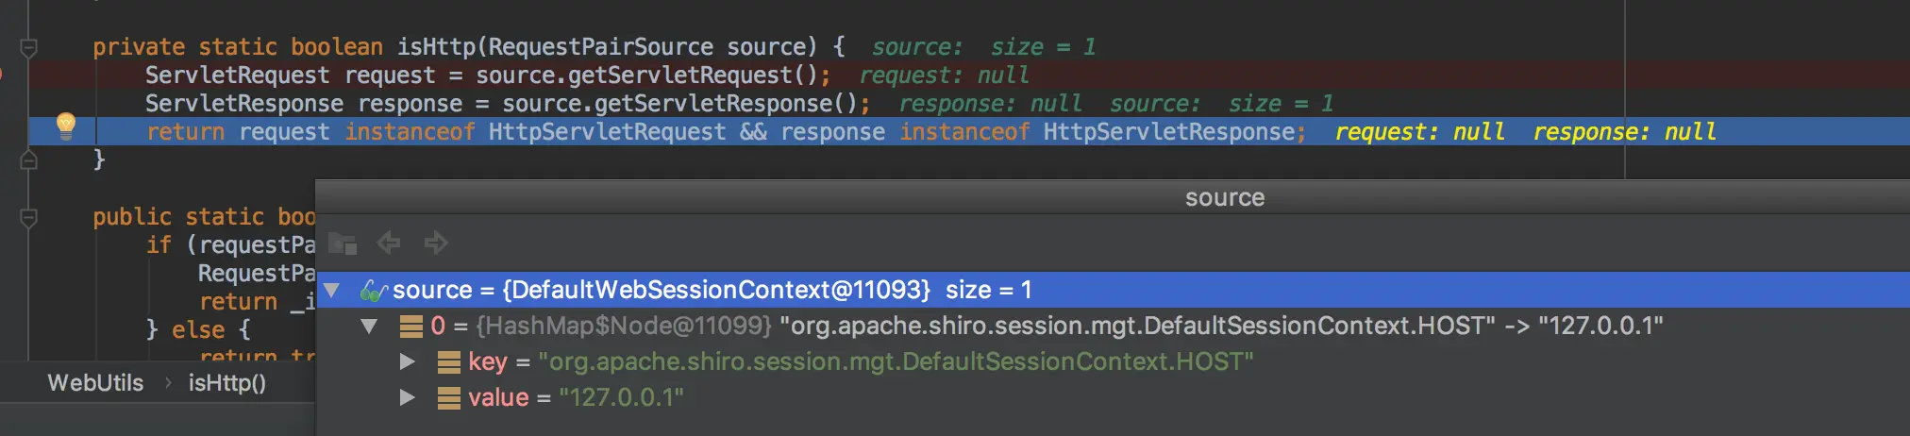1910x436 pixels.
Task: Toggle the breakpoint on the getServletRequest line
Action: (3, 75)
